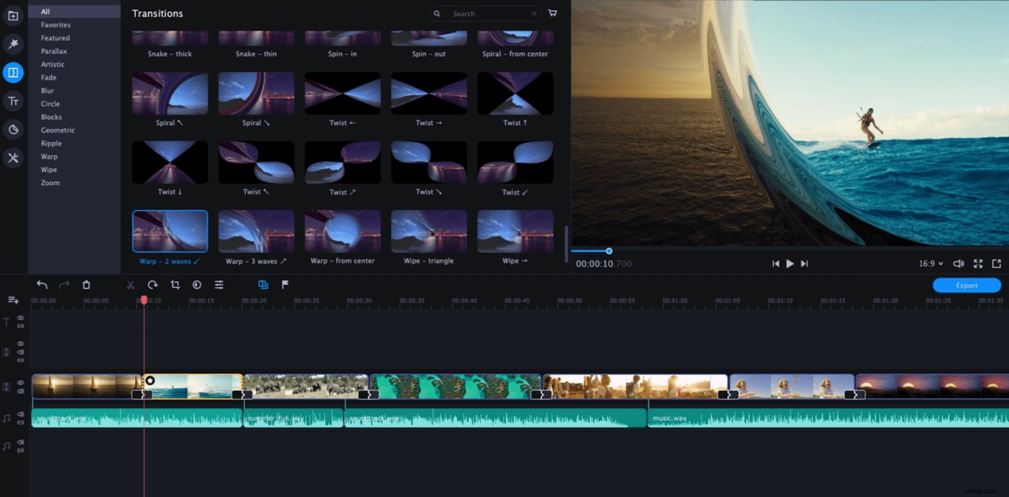Unmute the main video track audio
Screen dimensions: 1009x497
[x=21, y=391]
